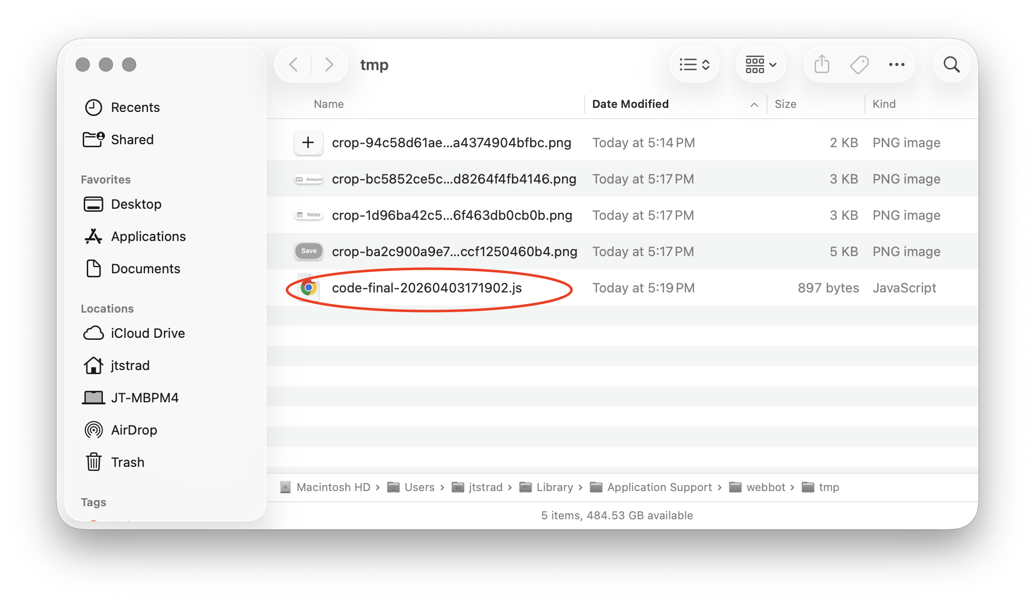Open the search magnifier icon
This screenshot has height=604, width=1035.
coord(951,65)
